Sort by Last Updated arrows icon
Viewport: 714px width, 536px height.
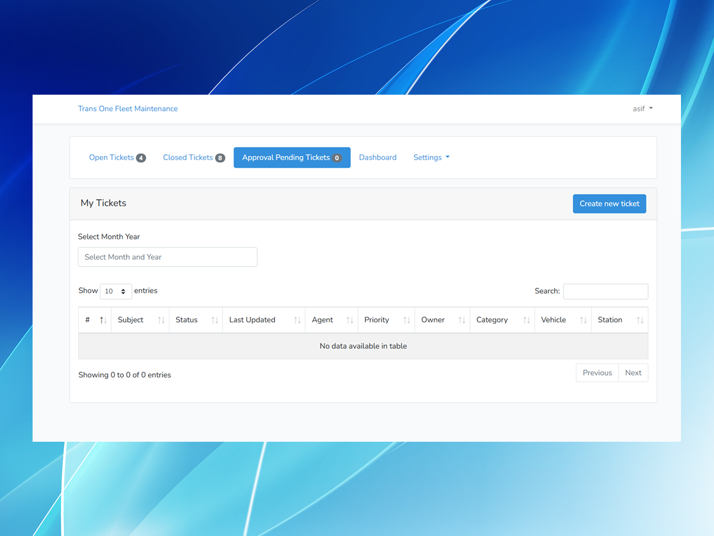297,320
